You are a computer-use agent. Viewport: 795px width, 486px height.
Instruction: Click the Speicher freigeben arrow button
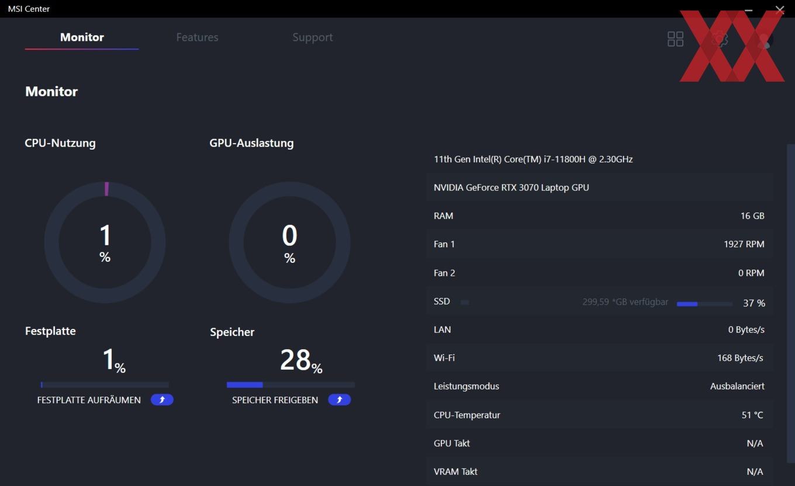click(x=339, y=400)
